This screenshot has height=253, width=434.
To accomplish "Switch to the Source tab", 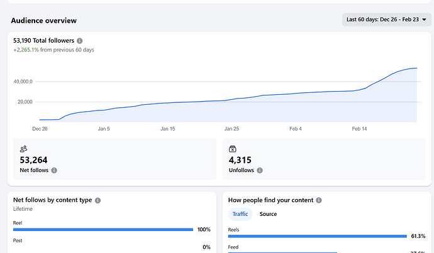I will pyautogui.click(x=268, y=214).
